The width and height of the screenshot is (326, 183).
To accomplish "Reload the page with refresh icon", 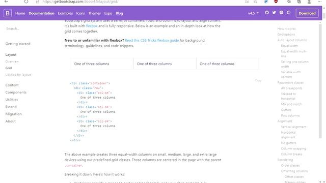I will (26, 2).
